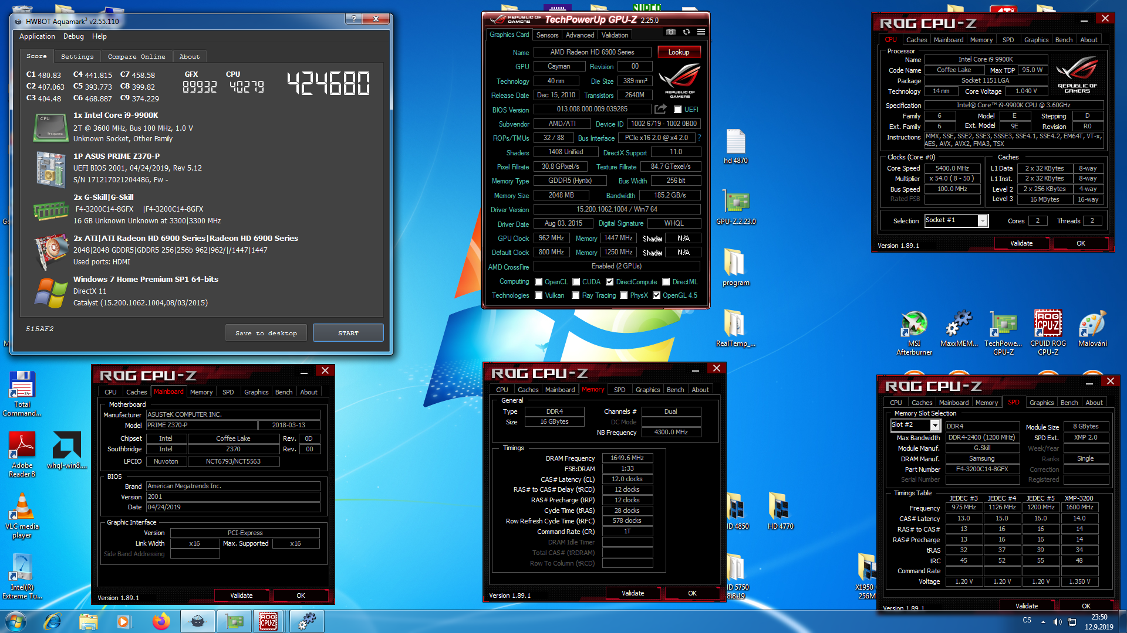Open the Application menu in Aquamark
Image resolution: width=1127 pixels, height=633 pixels.
tap(37, 36)
